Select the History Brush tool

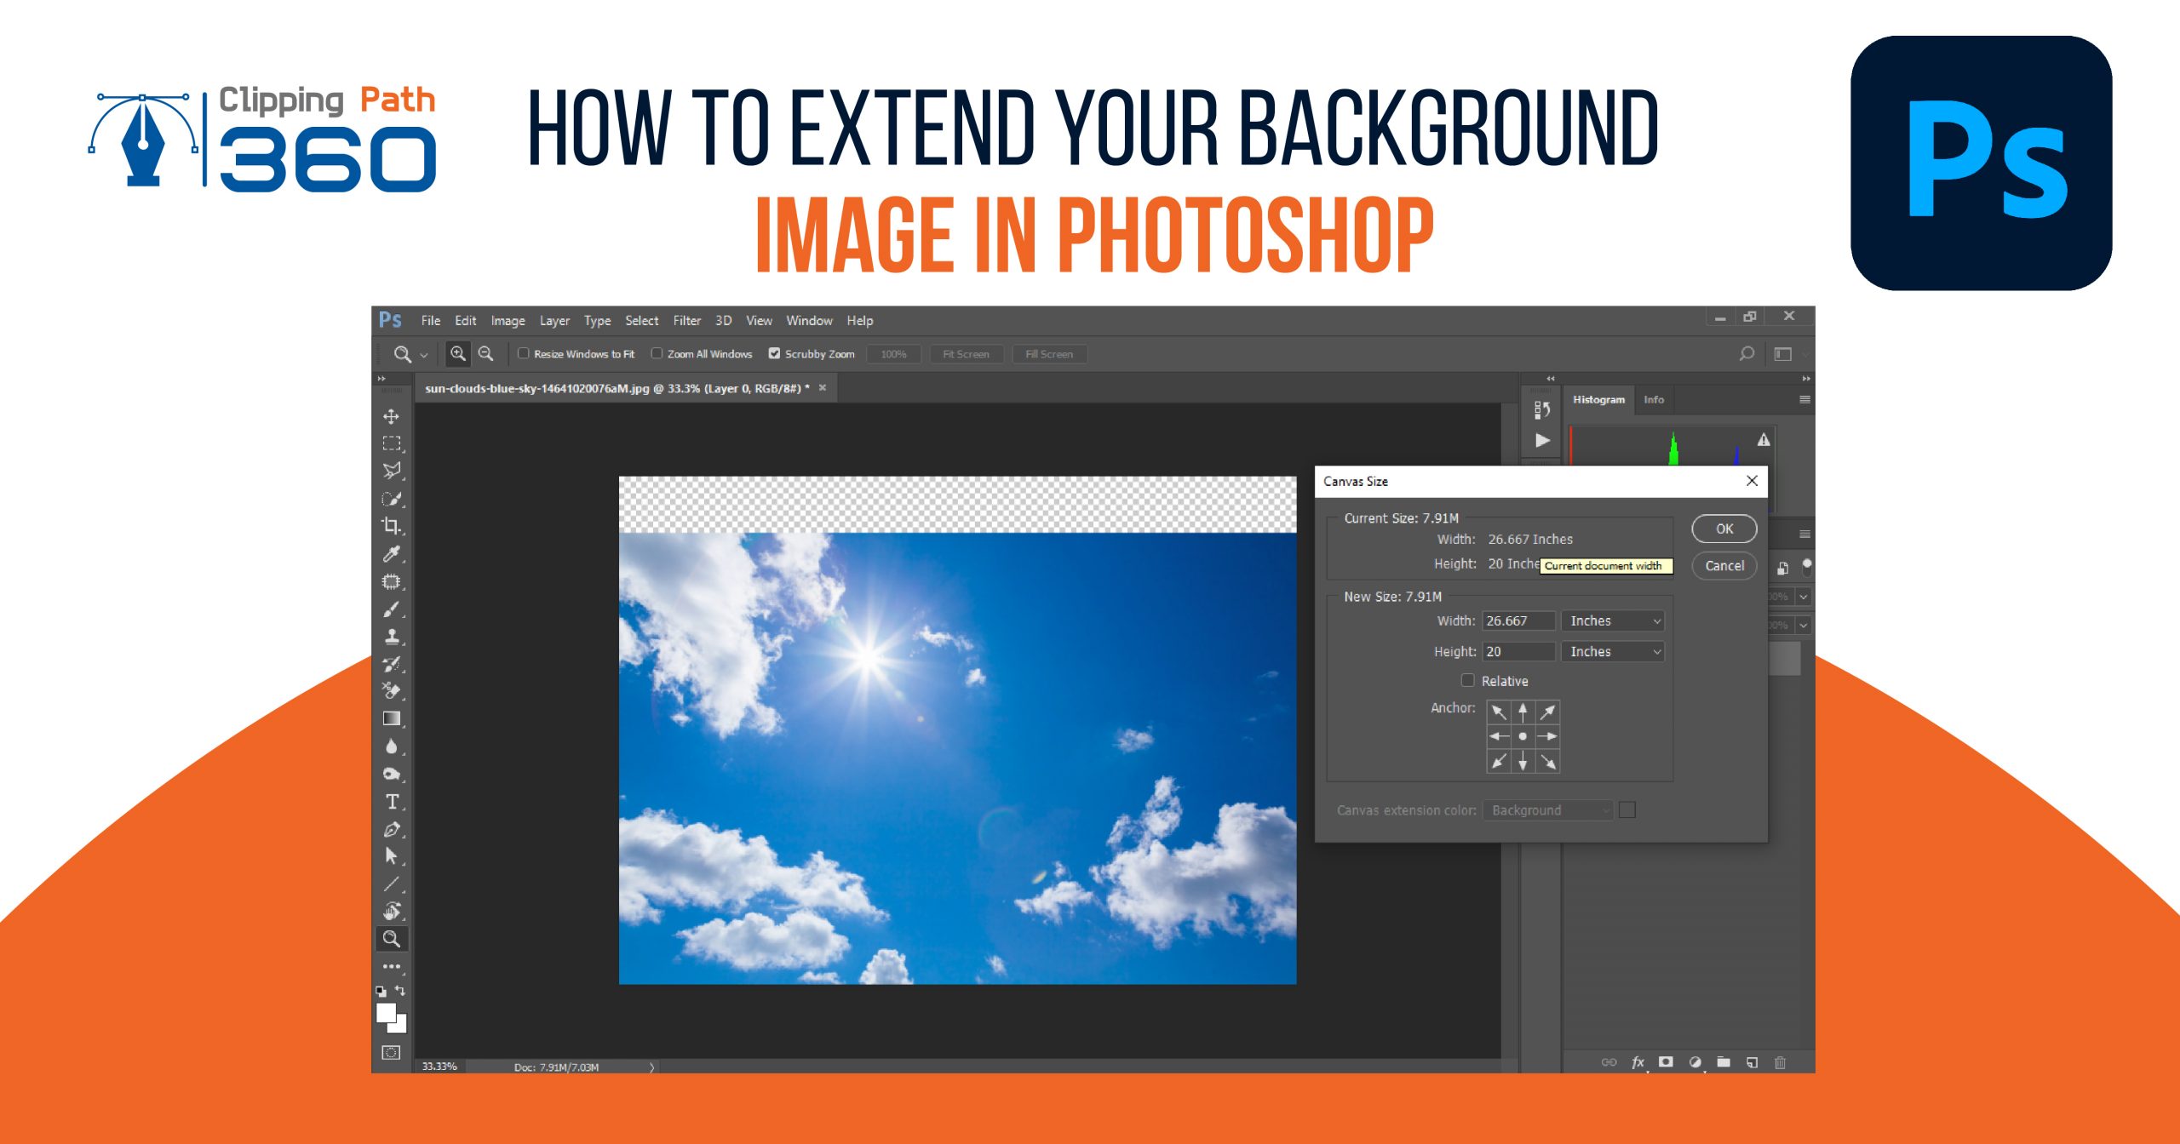tap(391, 664)
